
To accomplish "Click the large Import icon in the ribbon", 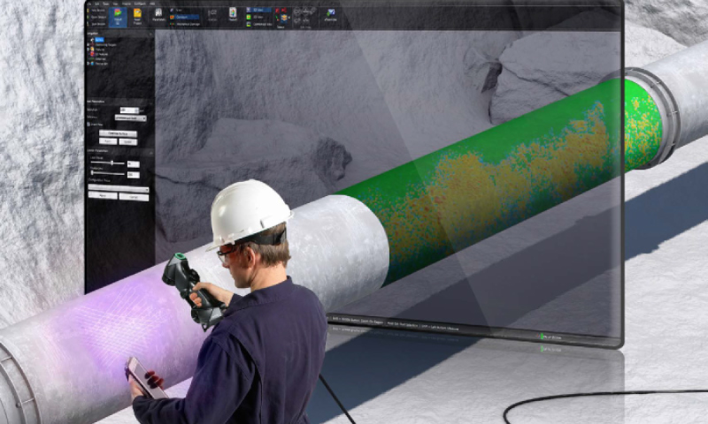I will pos(117,16).
